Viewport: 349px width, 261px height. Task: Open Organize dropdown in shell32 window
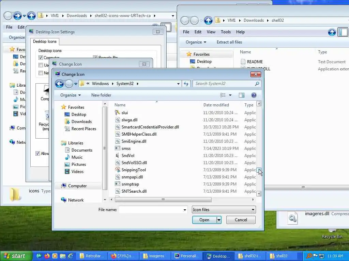click(x=196, y=42)
